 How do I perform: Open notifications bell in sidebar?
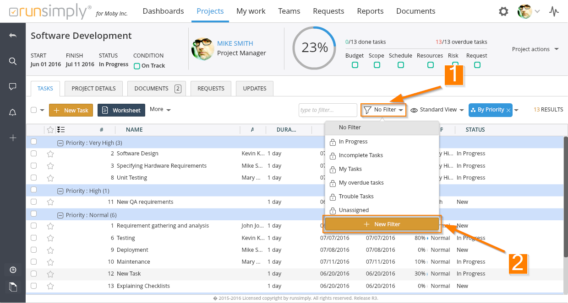(x=13, y=112)
